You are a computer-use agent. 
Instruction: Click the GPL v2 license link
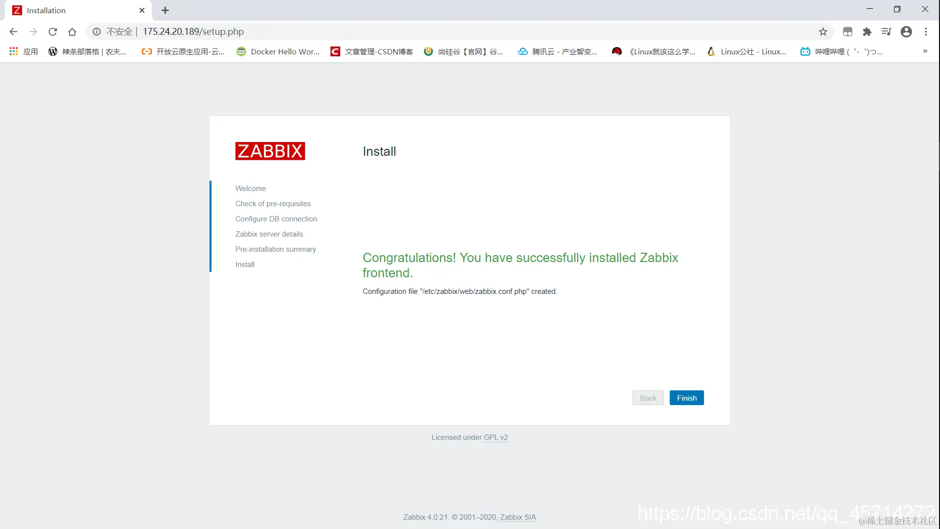point(495,437)
